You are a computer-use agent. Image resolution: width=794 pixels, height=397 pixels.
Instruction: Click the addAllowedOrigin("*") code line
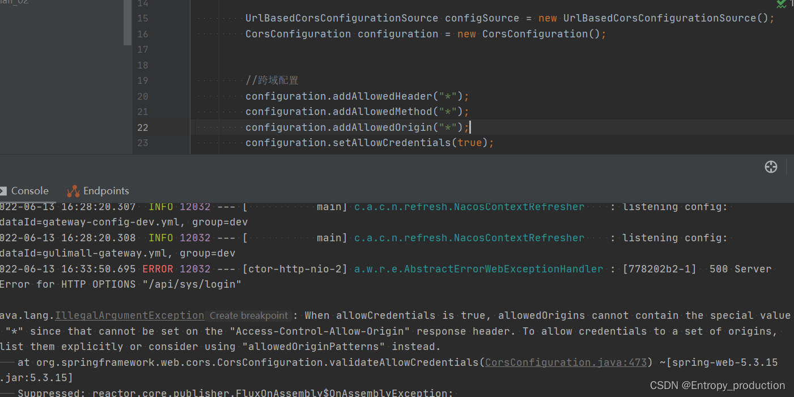357,127
